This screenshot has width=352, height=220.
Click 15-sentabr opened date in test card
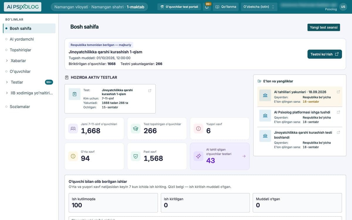pyautogui.click(x=110, y=107)
